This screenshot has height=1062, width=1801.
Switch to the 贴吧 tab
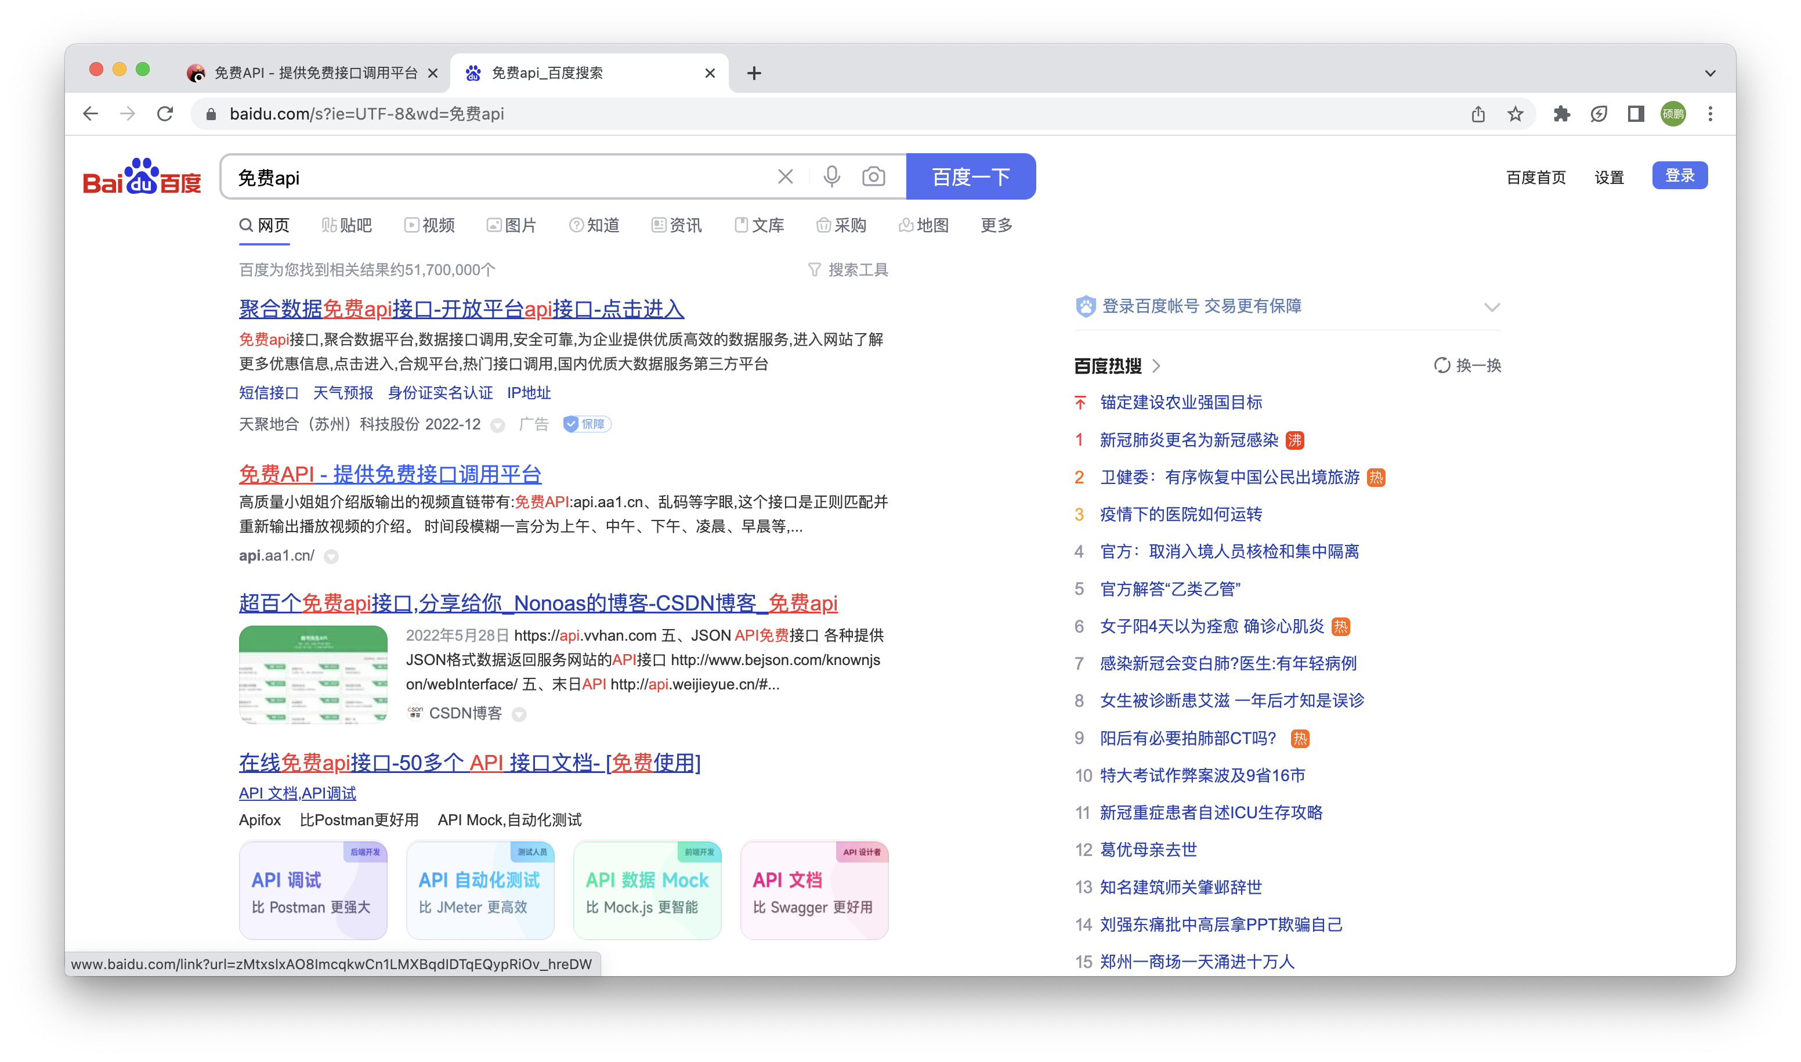pos(346,225)
